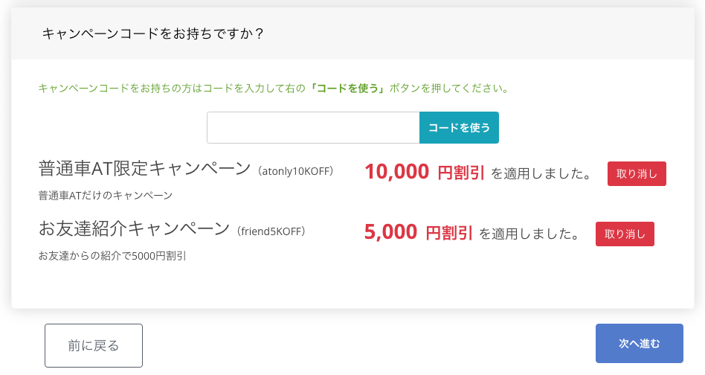Click the campaign code input field
This screenshot has width=705, height=375.
pos(313,128)
